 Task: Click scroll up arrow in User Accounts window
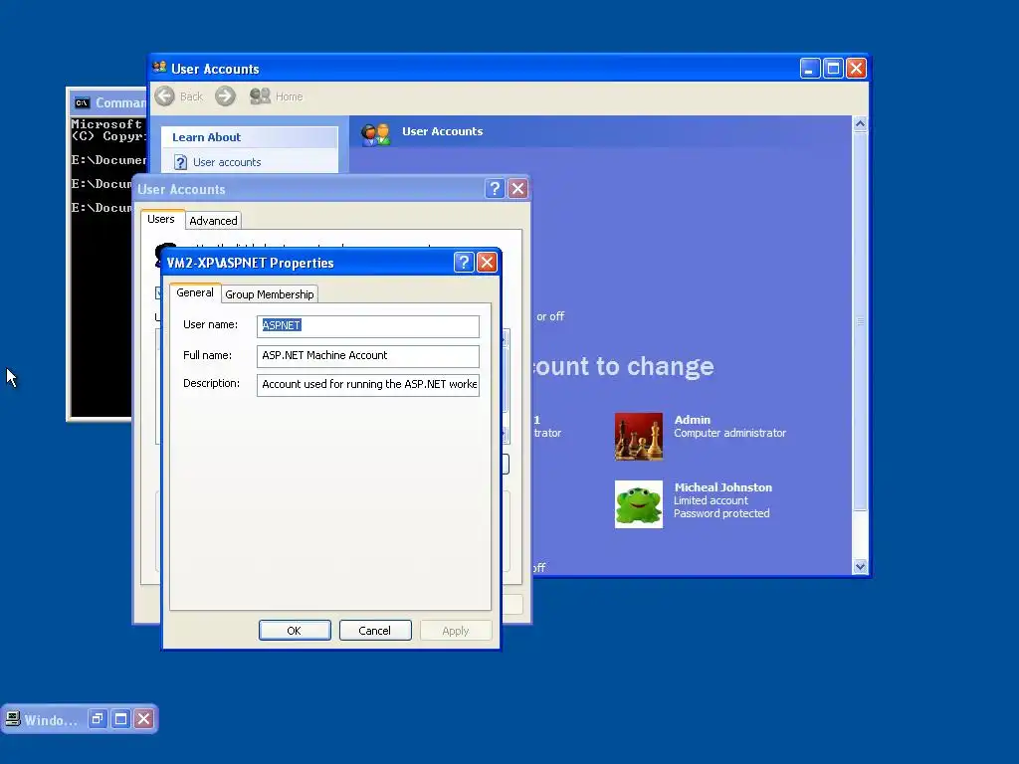(860, 124)
